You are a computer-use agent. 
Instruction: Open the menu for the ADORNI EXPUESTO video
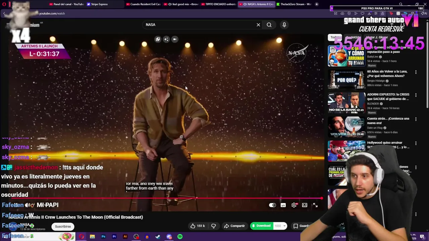[416, 95]
